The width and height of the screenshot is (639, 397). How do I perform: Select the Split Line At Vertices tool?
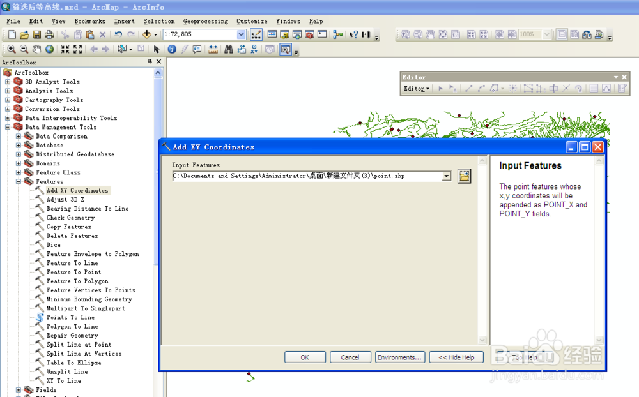click(84, 354)
